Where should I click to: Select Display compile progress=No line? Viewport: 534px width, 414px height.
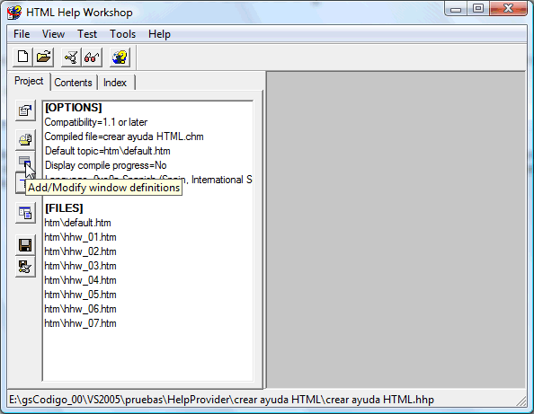[105, 165]
